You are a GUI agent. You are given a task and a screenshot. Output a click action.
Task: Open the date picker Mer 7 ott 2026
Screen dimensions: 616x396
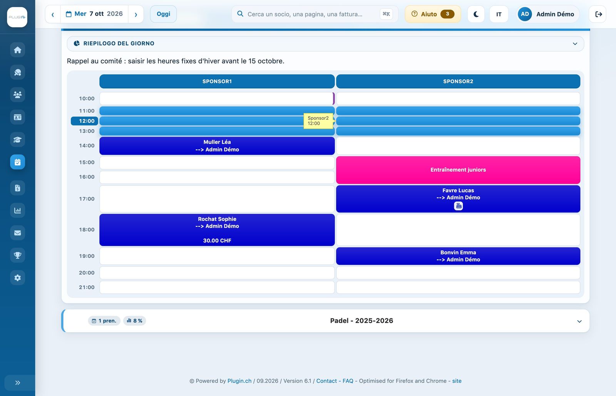[94, 14]
